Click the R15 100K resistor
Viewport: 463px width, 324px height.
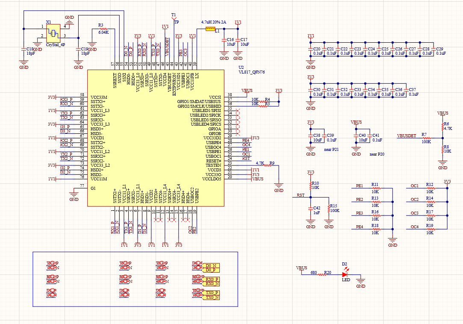pos(329,209)
